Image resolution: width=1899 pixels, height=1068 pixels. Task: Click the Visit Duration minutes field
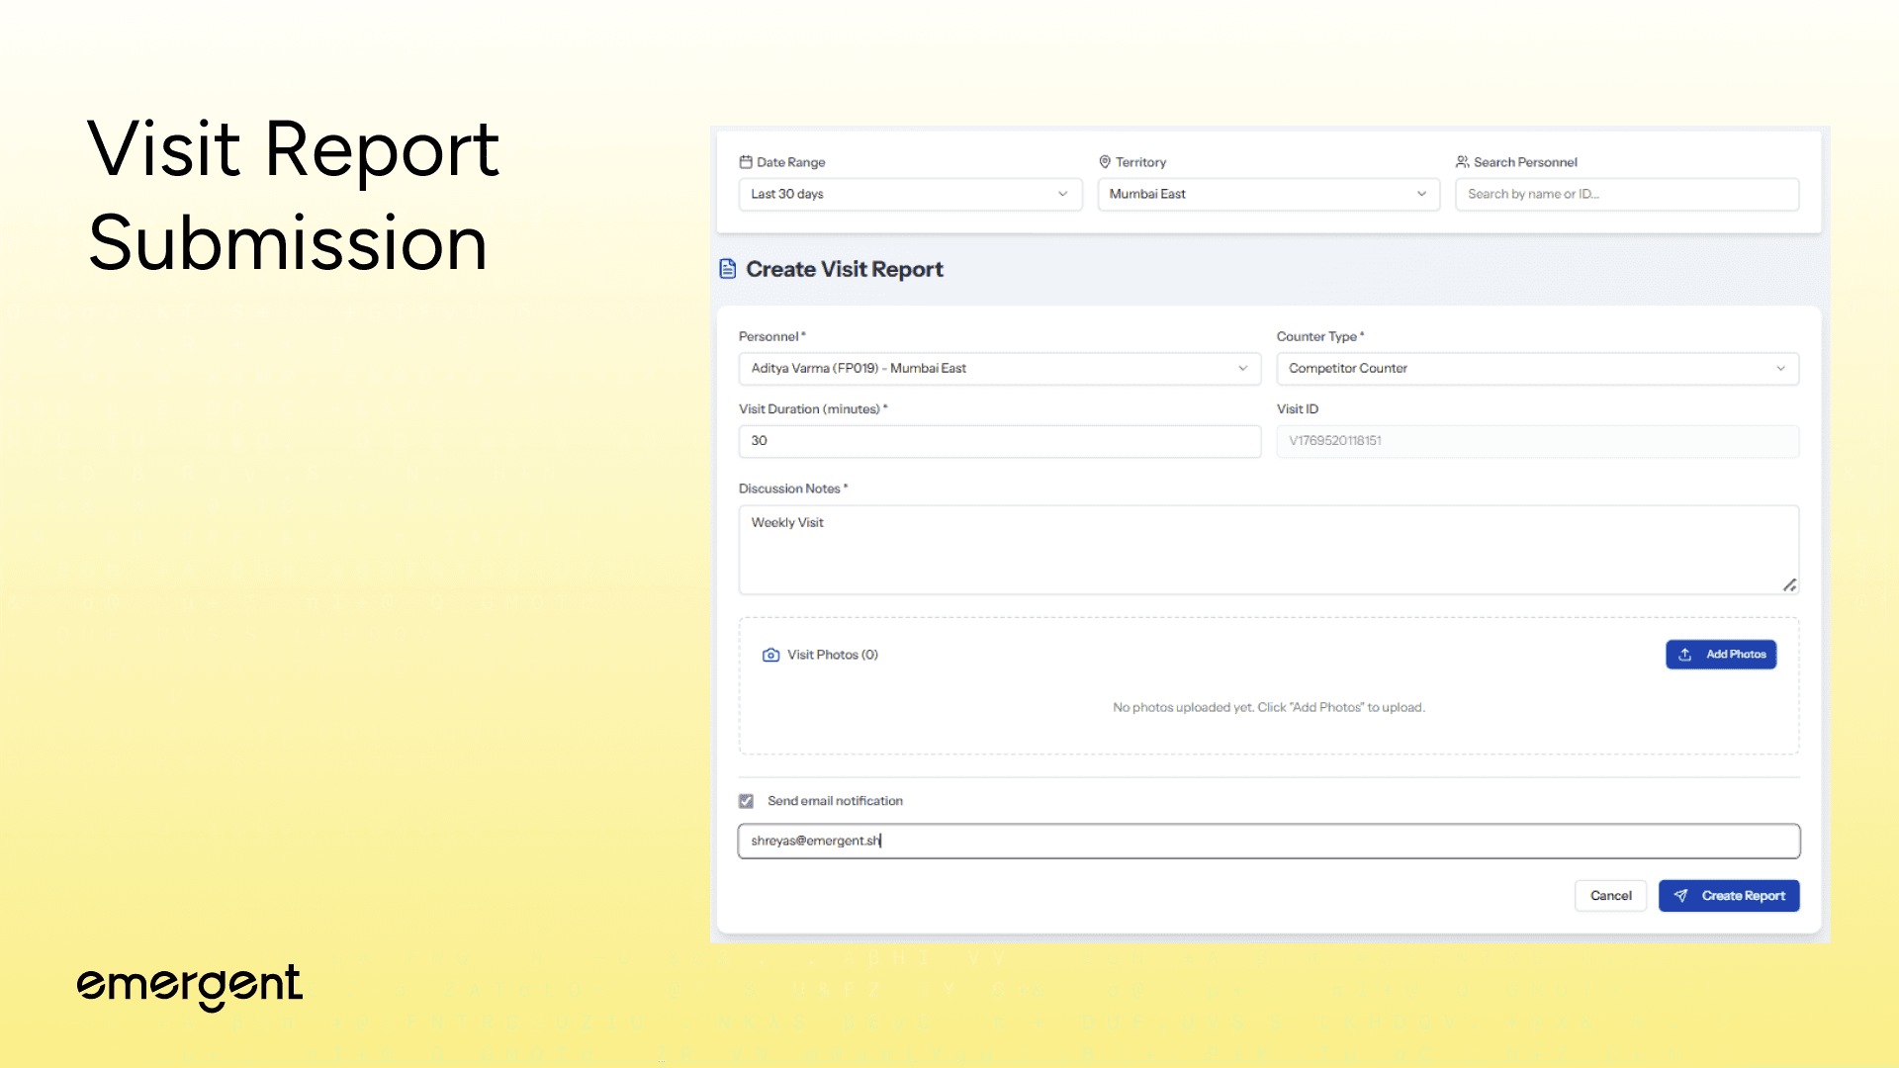(x=999, y=441)
